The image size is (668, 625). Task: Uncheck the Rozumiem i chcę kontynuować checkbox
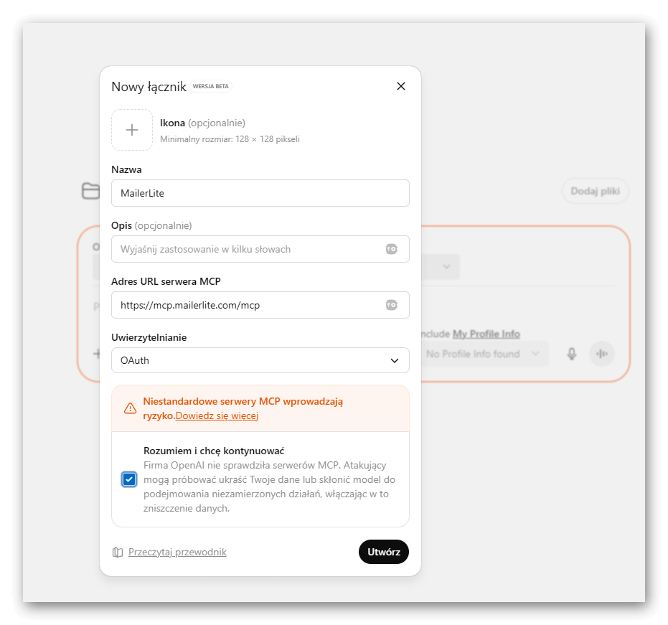[129, 479]
